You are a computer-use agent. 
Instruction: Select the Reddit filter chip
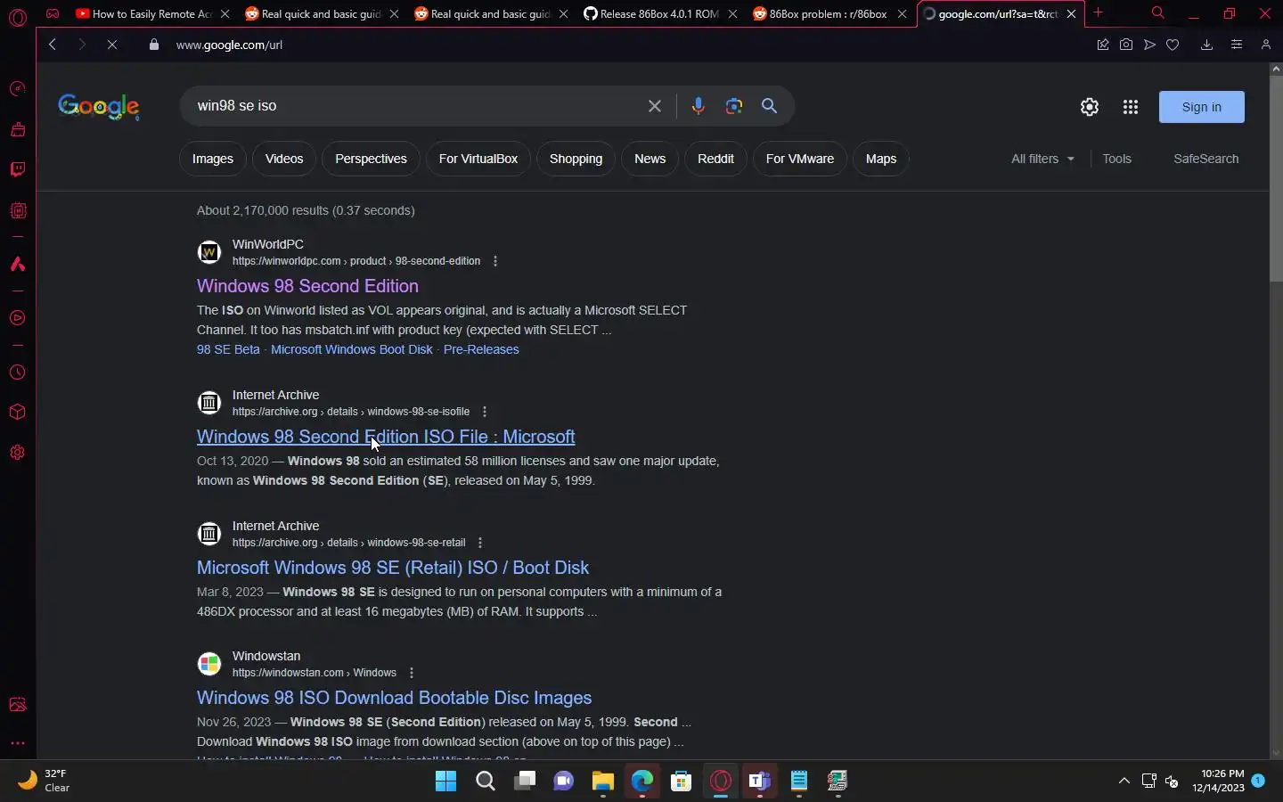click(x=715, y=159)
